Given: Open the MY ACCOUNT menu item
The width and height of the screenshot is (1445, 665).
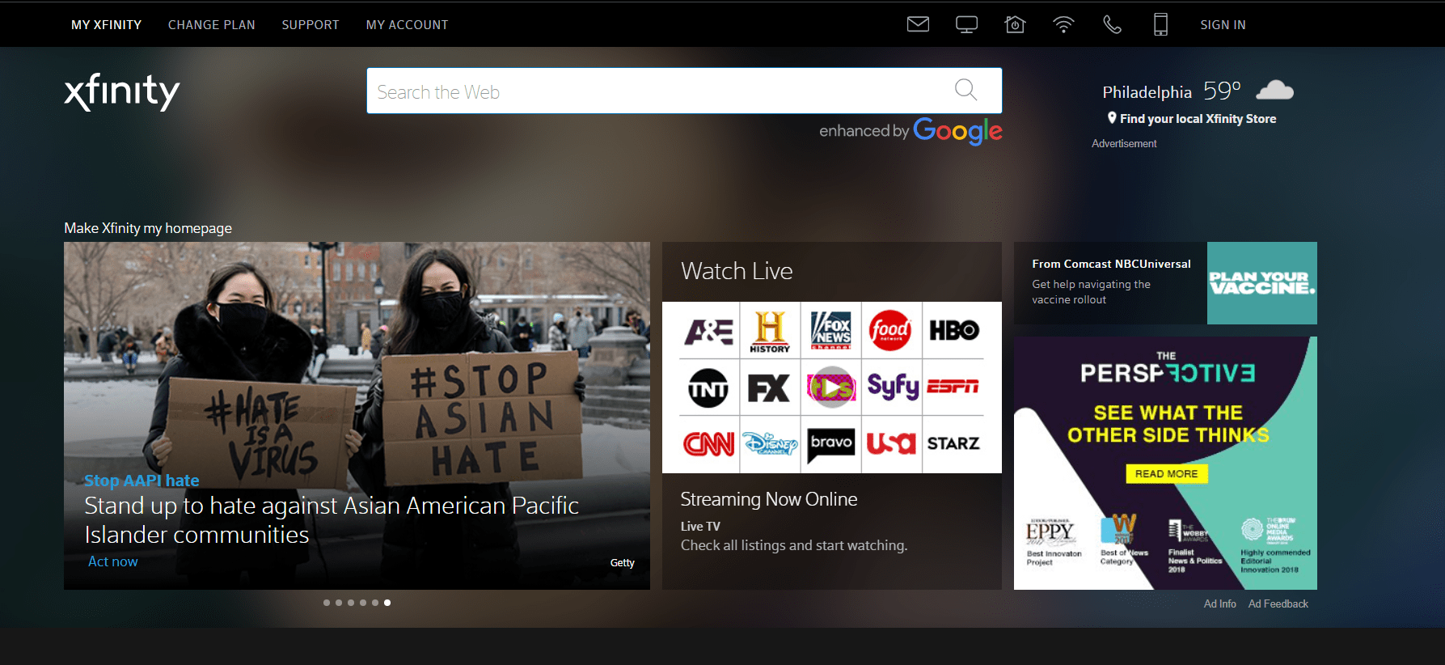Looking at the screenshot, I should 407,25.
